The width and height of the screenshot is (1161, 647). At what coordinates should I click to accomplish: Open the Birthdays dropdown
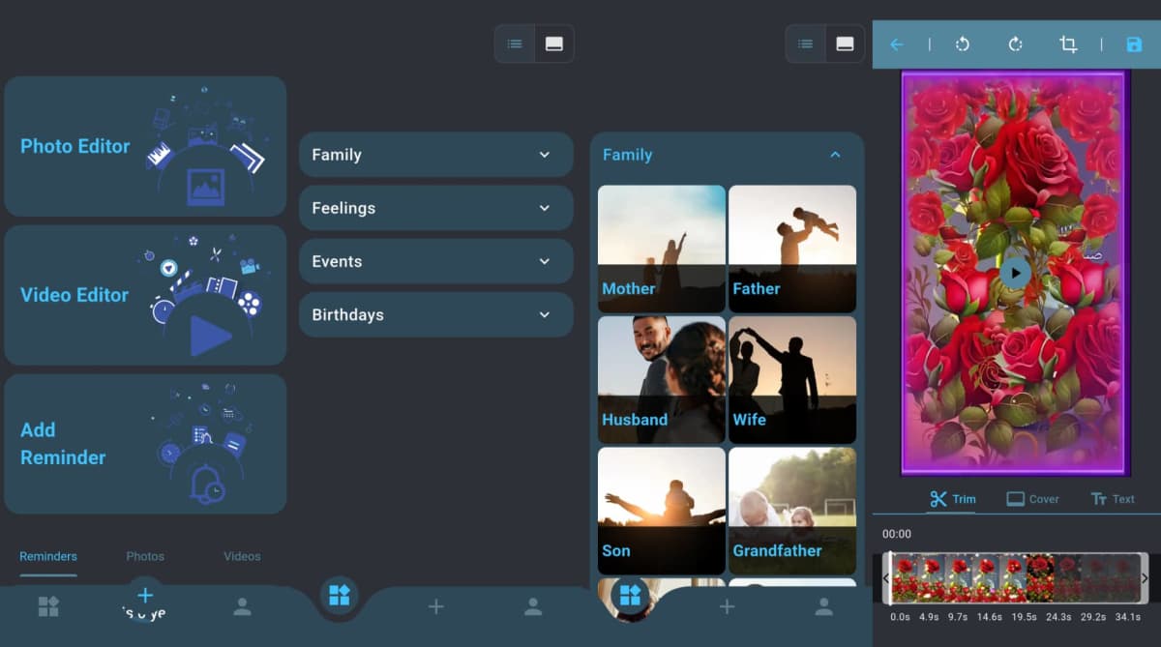(435, 314)
